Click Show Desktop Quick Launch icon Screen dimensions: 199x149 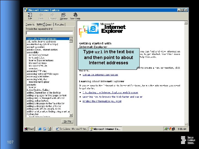(49, 129)
